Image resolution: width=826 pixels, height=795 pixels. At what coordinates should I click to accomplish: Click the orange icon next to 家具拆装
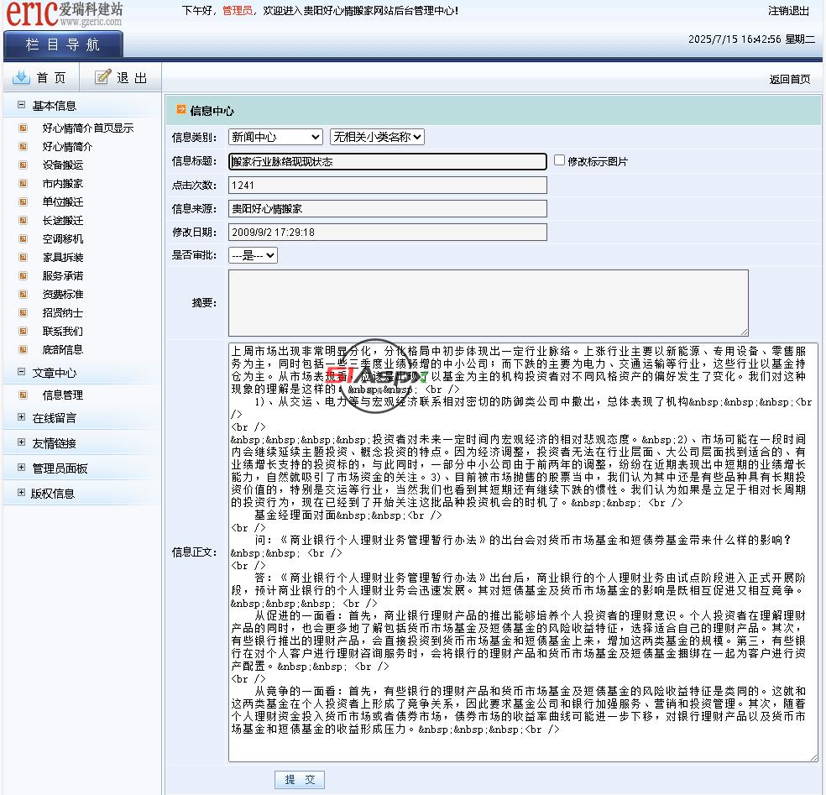point(23,257)
